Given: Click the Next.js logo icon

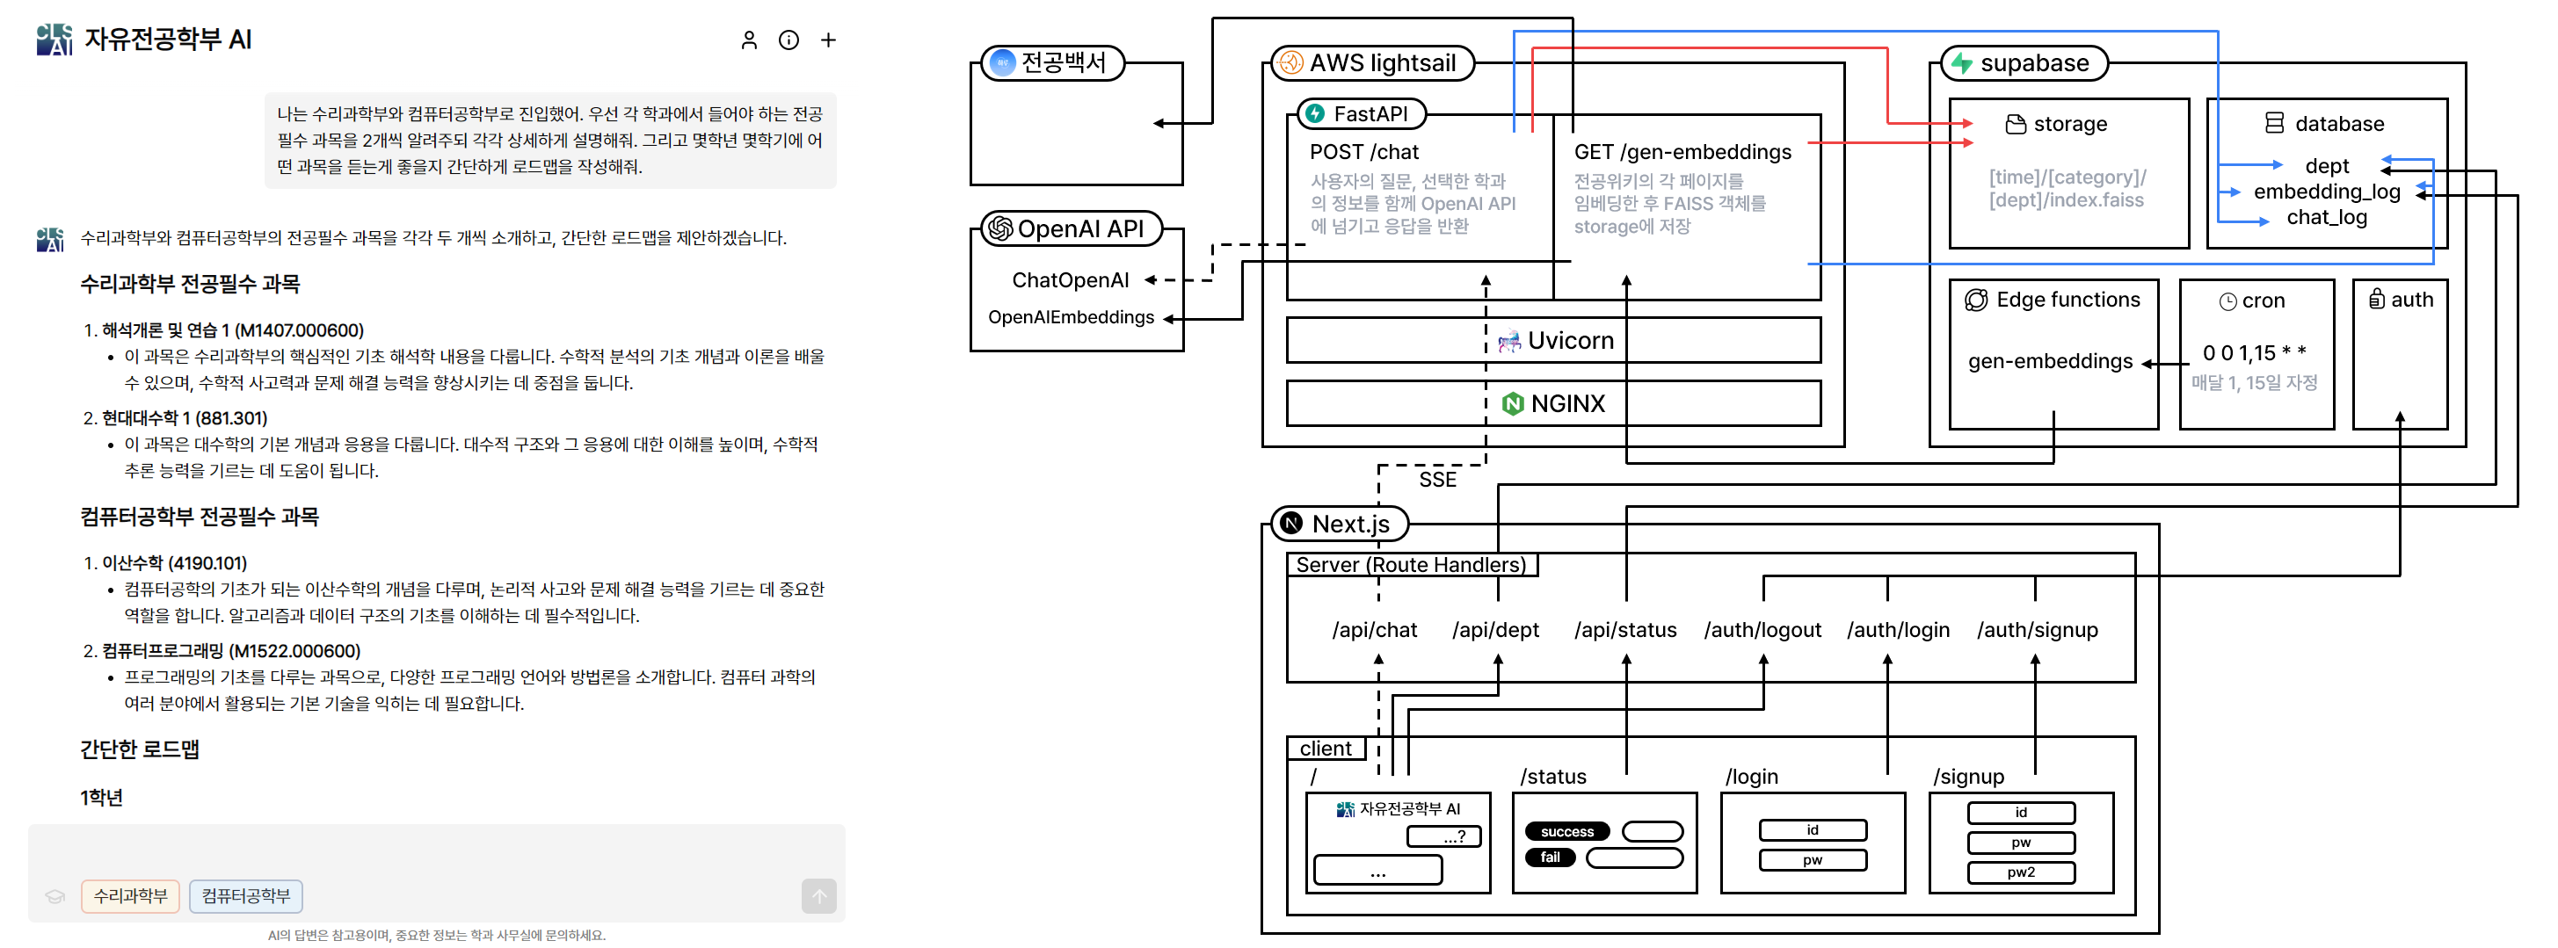Looking at the screenshot, I should pos(1291,523).
